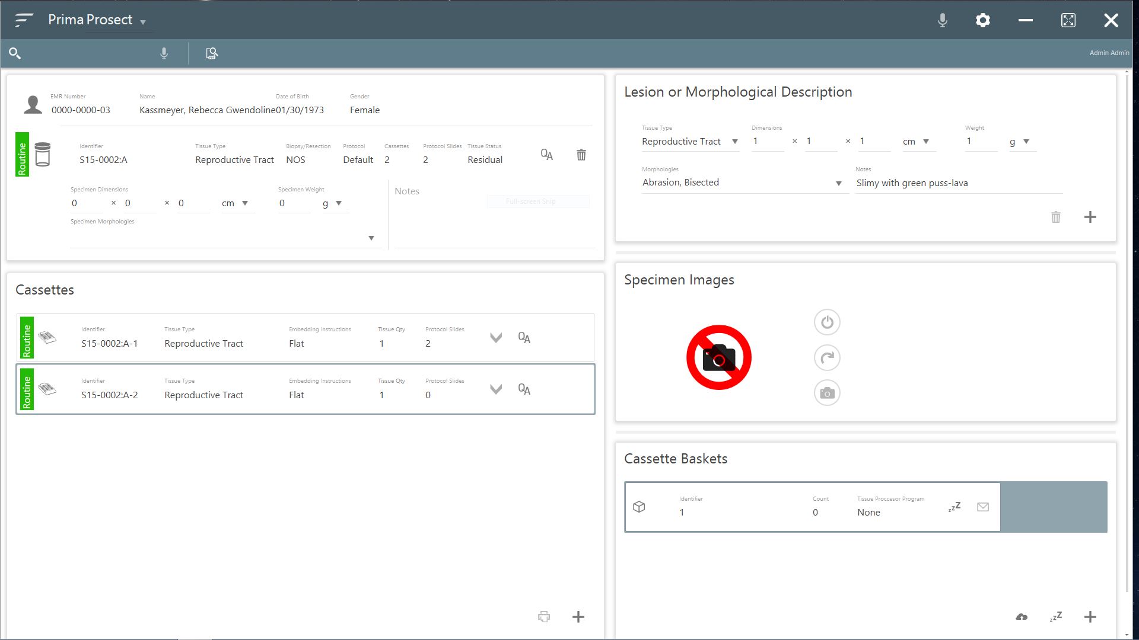
Task: Click the search input field
Action: (x=89, y=53)
